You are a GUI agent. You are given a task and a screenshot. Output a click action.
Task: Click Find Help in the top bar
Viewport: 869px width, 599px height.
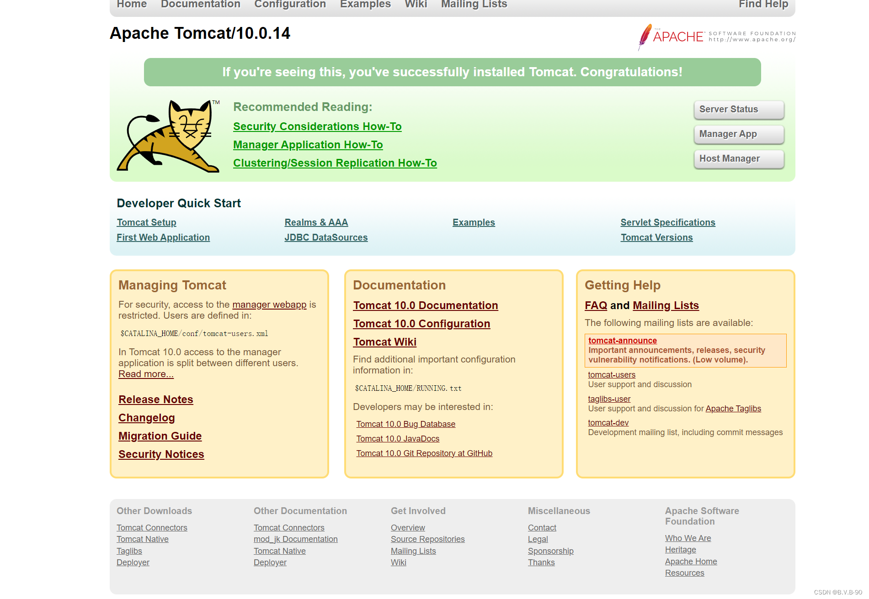[x=763, y=4]
